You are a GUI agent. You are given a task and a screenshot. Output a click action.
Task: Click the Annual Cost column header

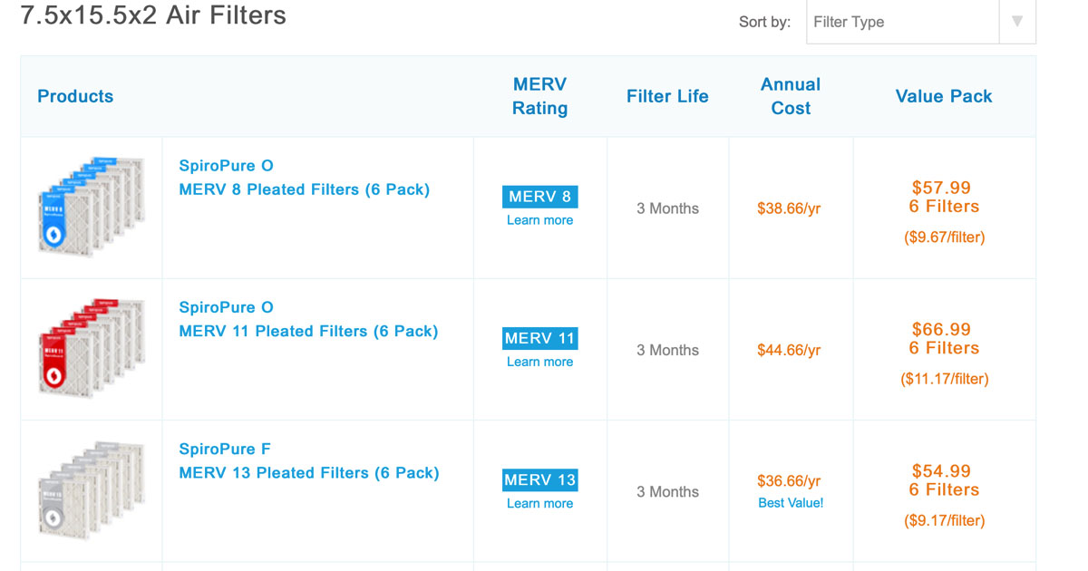click(791, 96)
